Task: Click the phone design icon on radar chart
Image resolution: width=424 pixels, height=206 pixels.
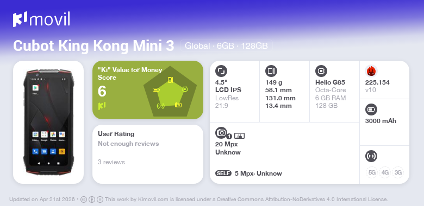Action: click(170, 80)
